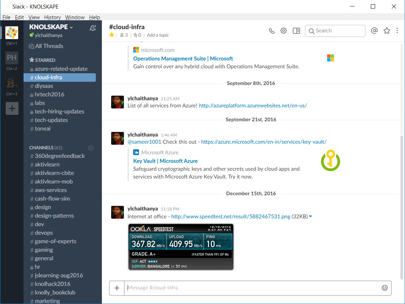Click the add channel plus icon
Viewport: 405px width, 304px height.
point(91,148)
